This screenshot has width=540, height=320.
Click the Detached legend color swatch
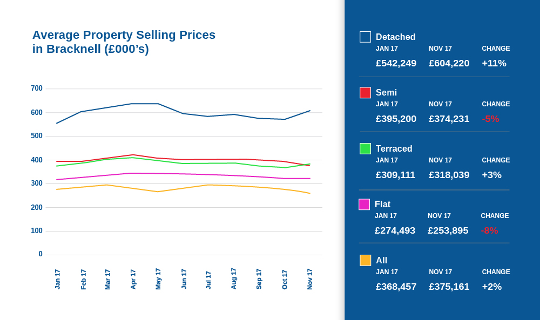pyautogui.click(x=366, y=37)
